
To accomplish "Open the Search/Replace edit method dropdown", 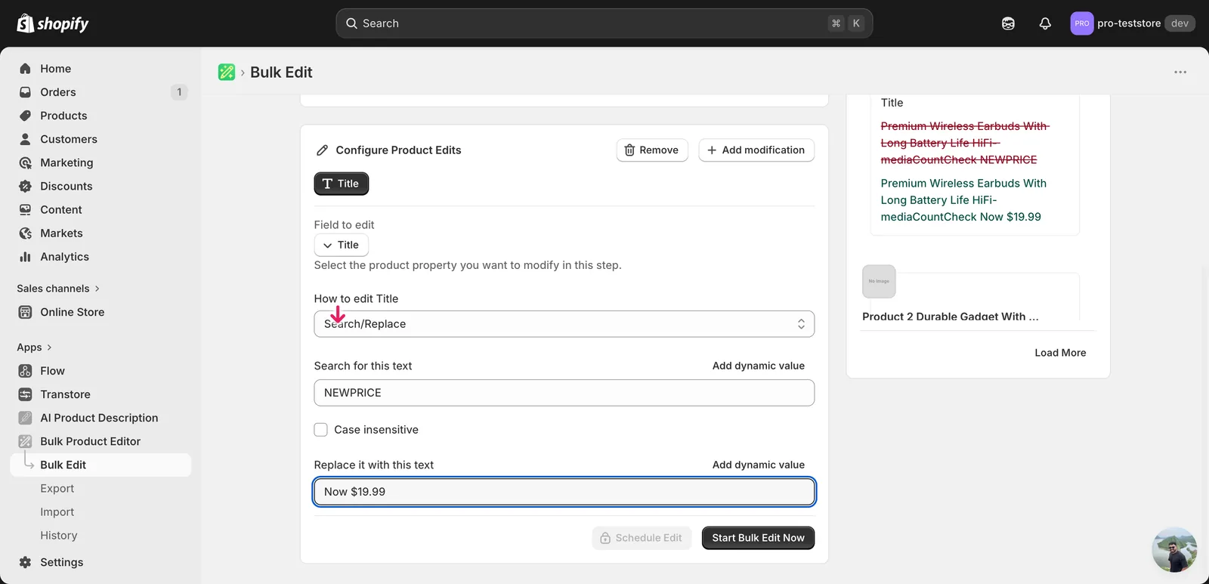I will (564, 324).
